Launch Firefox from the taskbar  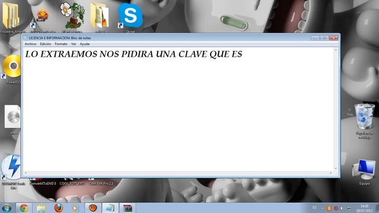[x=58, y=208]
